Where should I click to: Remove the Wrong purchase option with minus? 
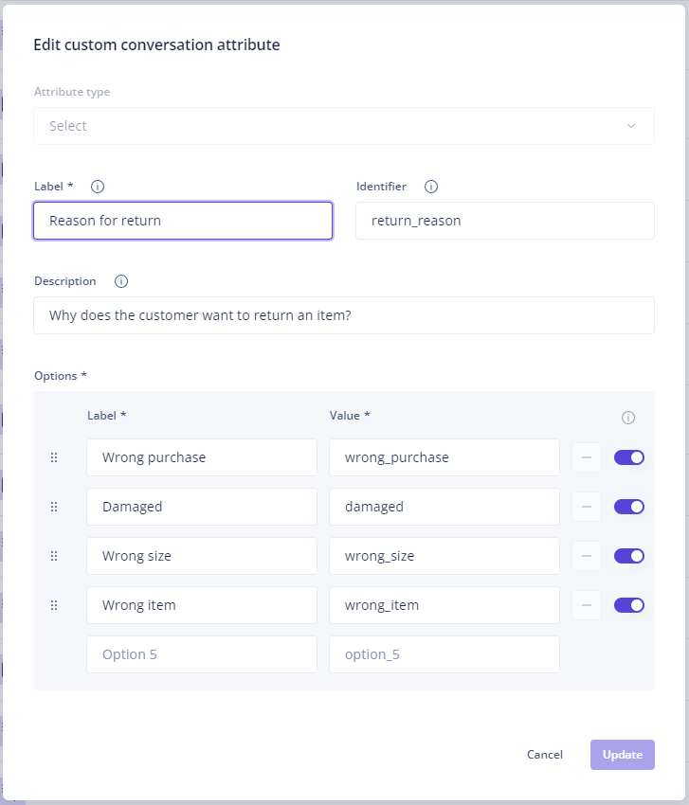[x=587, y=457]
